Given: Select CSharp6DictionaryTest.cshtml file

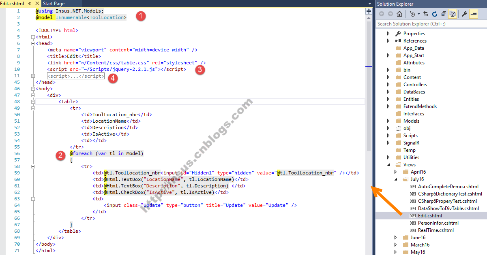Looking at the screenshot, I should [450, 194].
